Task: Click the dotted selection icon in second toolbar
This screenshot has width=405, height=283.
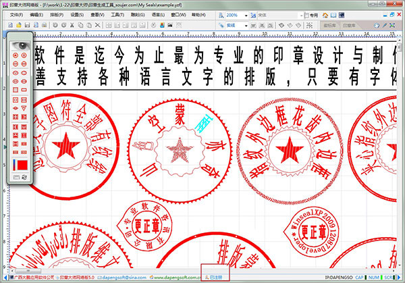Action: pyautogui.click(x=309, y=25)
